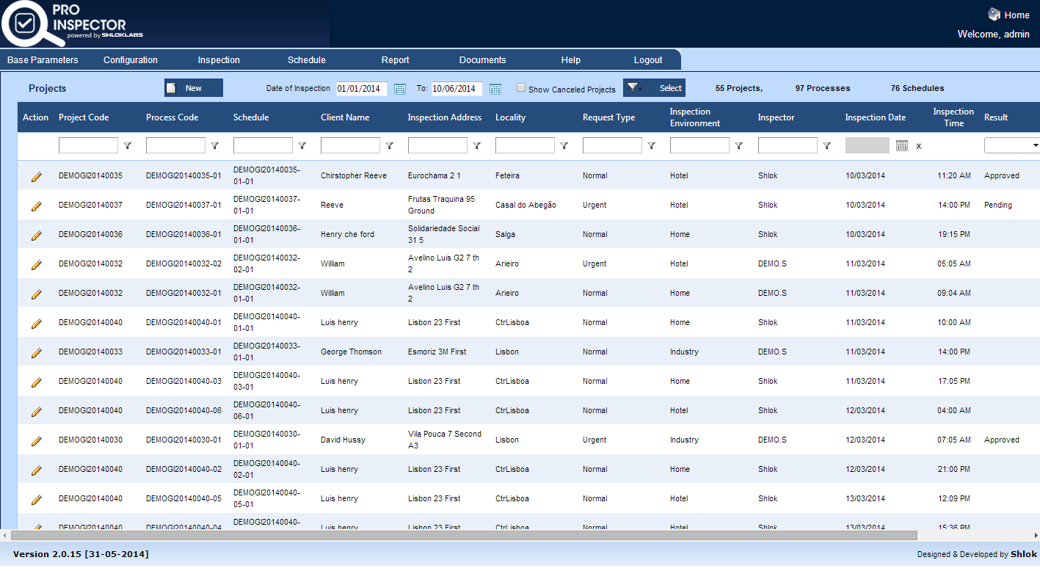
Task: Edit row DEMOGI20140040-06 with pencil icon
Action: 36,412
